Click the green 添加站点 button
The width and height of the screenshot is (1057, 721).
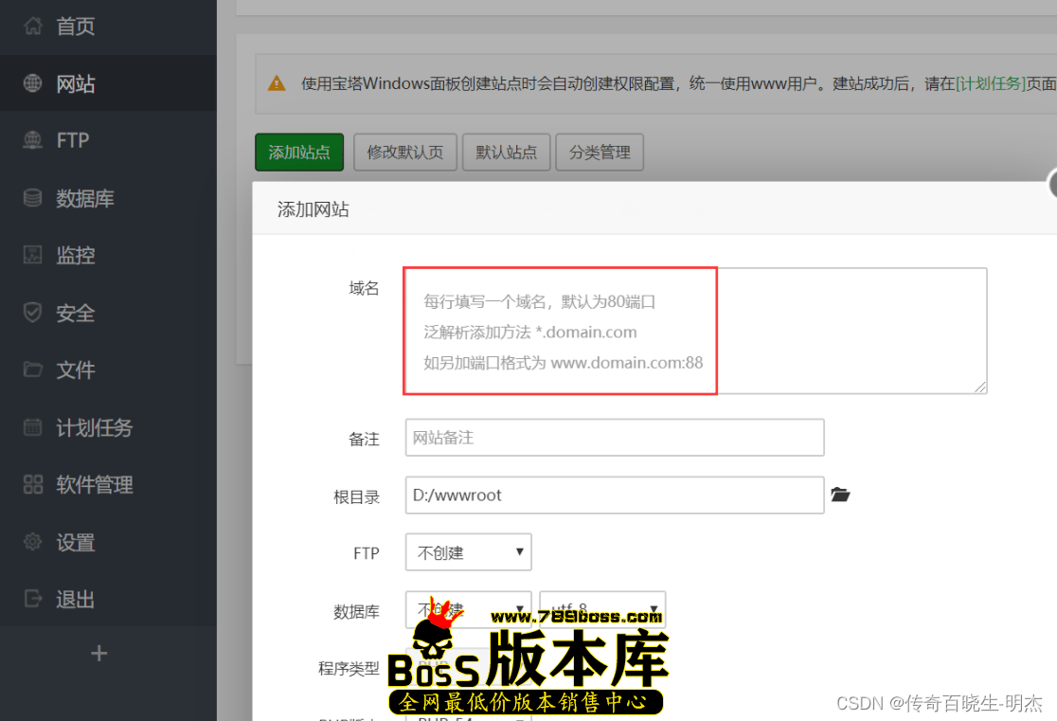coord(299,152)
